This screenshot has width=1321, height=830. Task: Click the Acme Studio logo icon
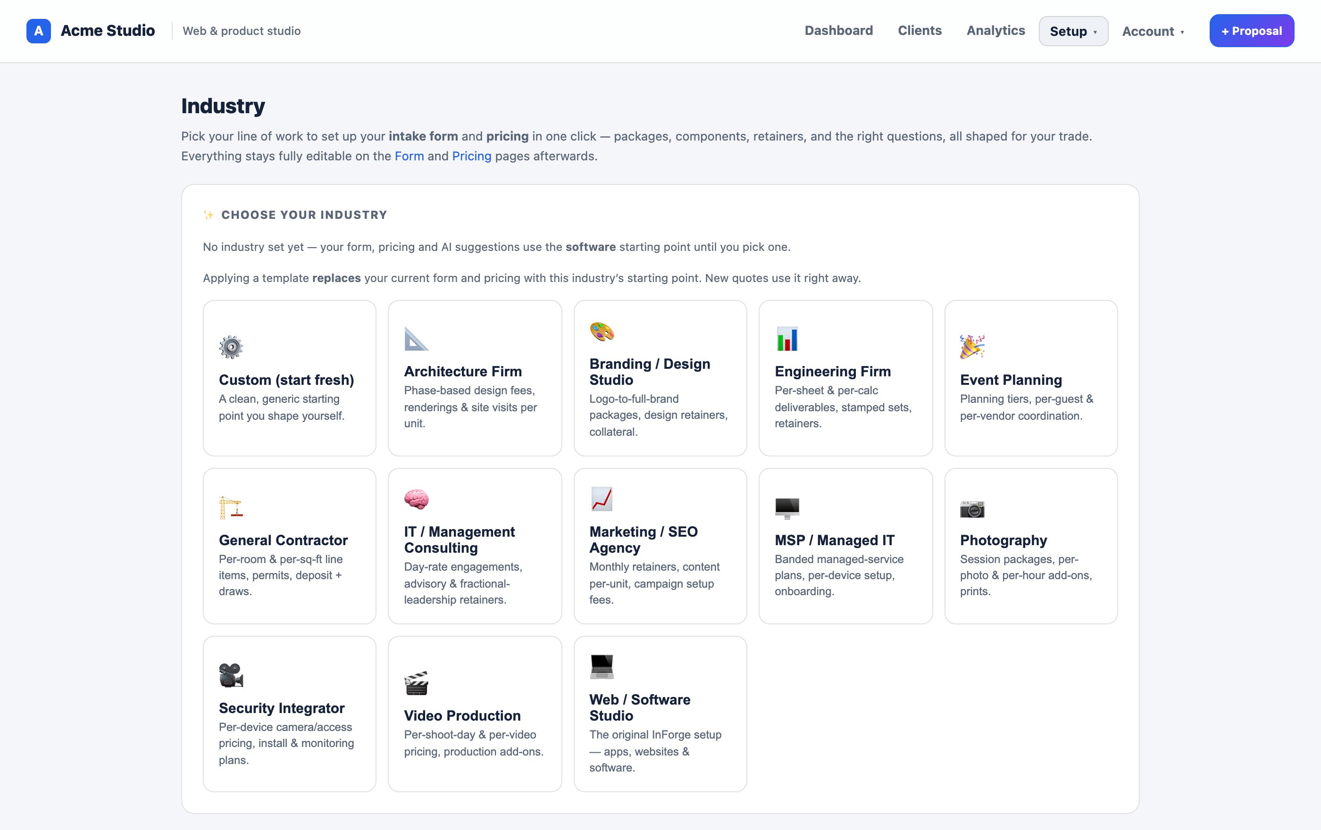click(x=38, y=31)
